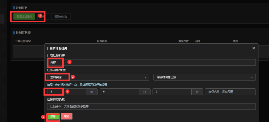
Task: Click the 秒 unit label addon
Action: click(197, 92)
